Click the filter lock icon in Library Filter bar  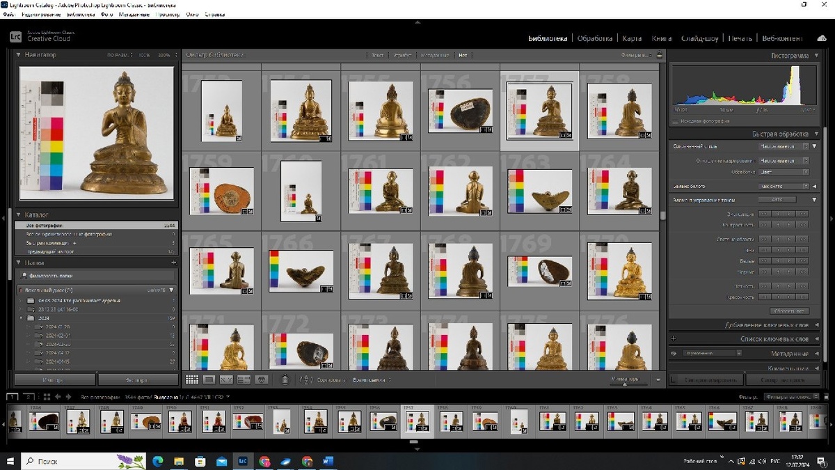660,54
